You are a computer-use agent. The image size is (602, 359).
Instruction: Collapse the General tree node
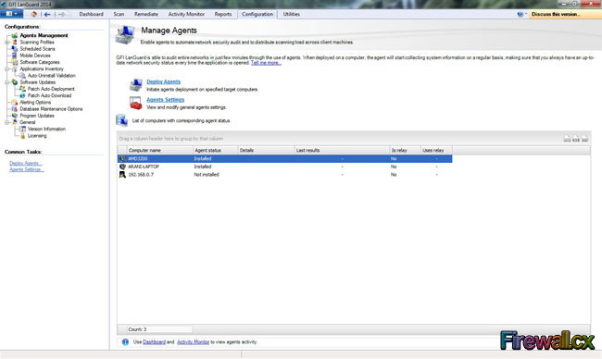pos(6,122)
